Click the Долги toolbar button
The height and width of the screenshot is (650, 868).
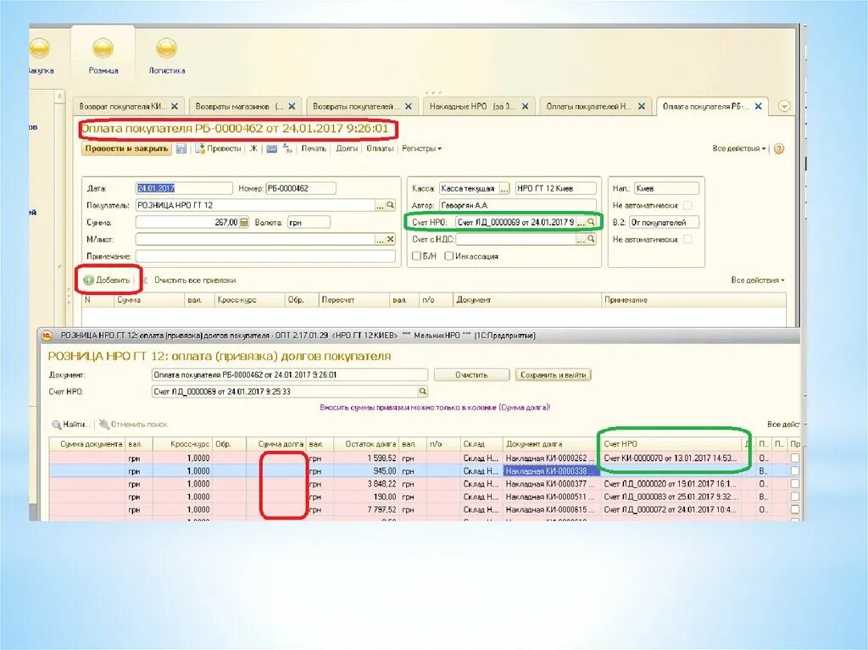click(x=347, y=148)
